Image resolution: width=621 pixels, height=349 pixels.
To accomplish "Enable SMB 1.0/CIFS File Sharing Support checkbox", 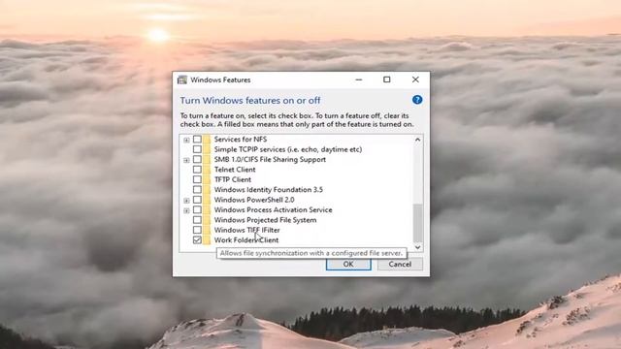I will point(197,159).
